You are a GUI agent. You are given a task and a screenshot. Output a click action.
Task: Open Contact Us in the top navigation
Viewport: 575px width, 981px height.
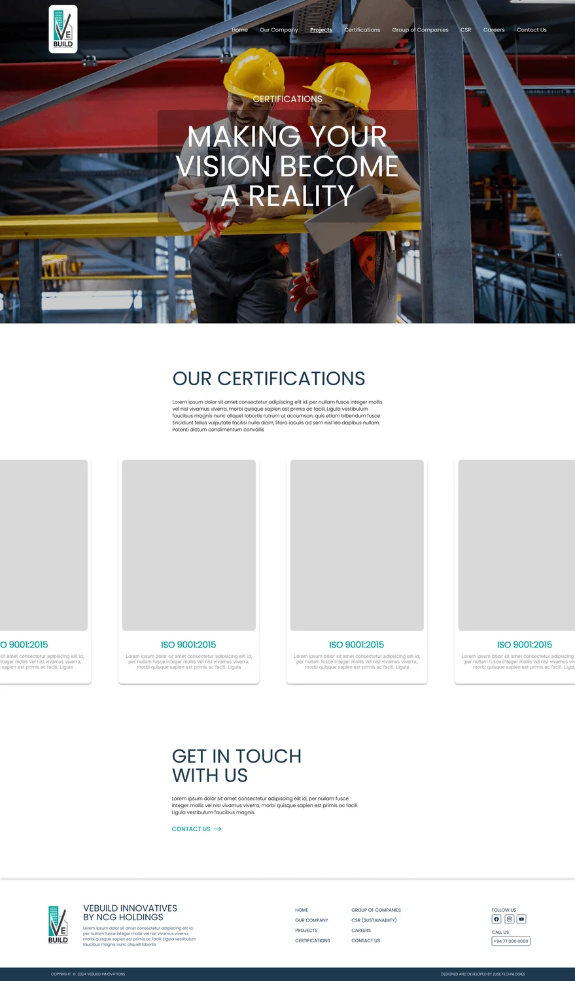tap(532, 30)
